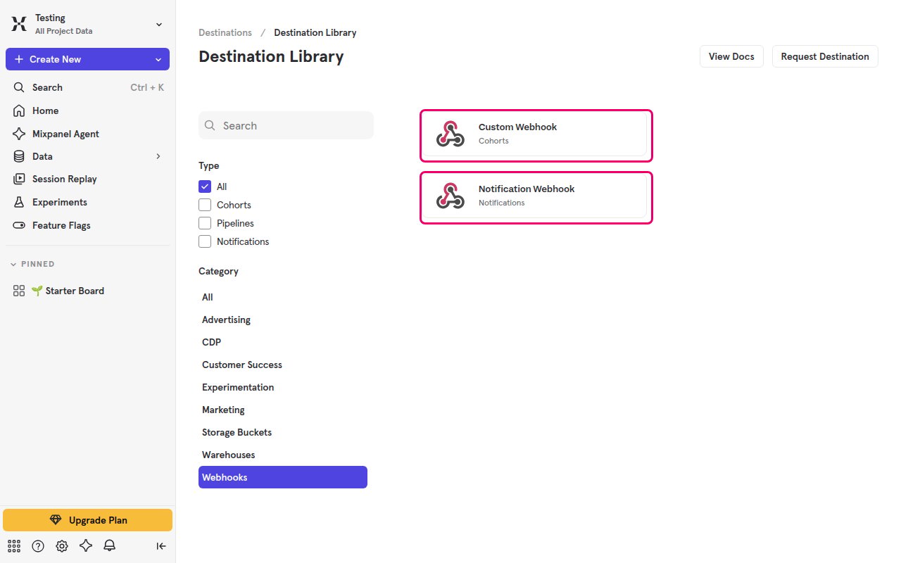This screenshot has width=901, height=563.
Task: Select the Warehouses category
Action: click(x=283, y=455)
